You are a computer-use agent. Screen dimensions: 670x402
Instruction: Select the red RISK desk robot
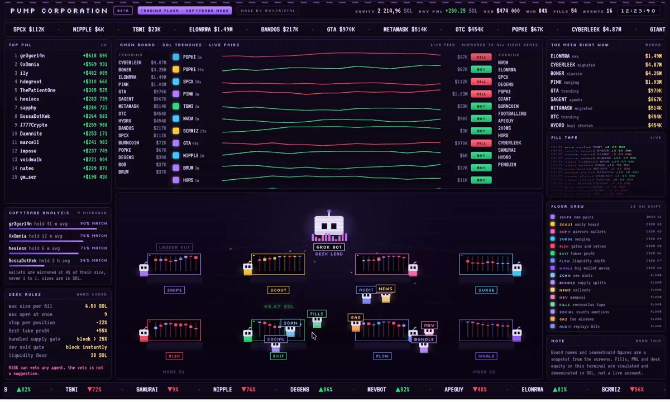click(143, 335)
